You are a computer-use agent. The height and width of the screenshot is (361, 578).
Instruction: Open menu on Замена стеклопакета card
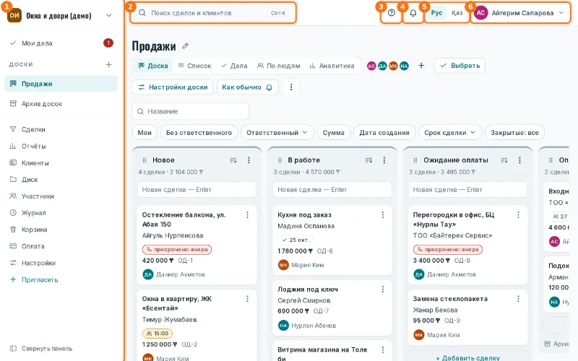518,299
